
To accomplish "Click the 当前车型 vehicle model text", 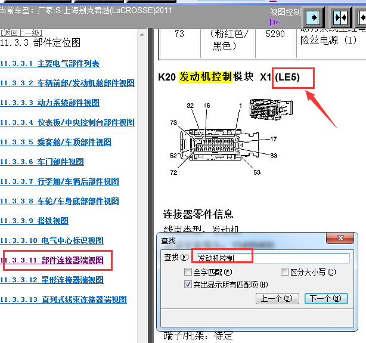I will click(86, 11).
